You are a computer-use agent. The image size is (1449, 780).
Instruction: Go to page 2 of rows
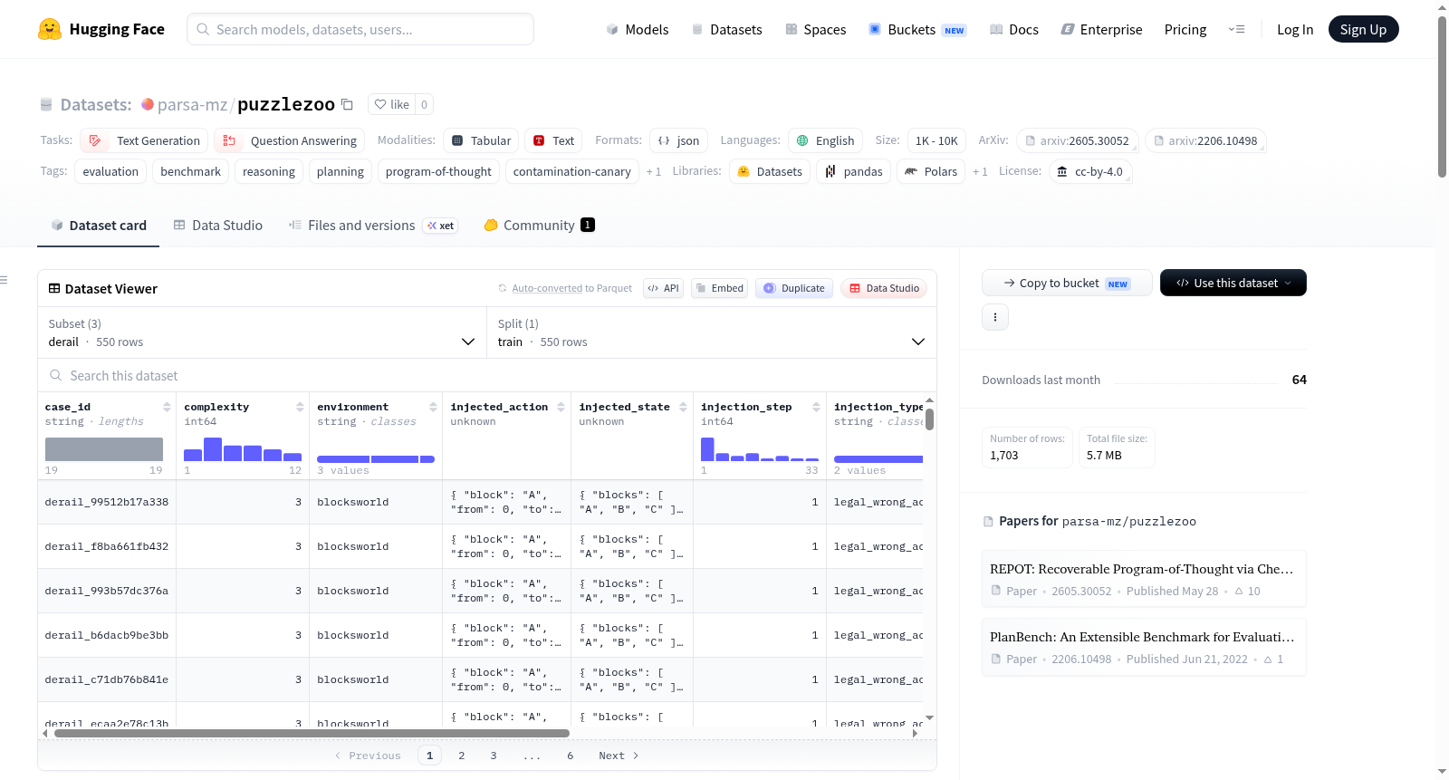[462, 756]
